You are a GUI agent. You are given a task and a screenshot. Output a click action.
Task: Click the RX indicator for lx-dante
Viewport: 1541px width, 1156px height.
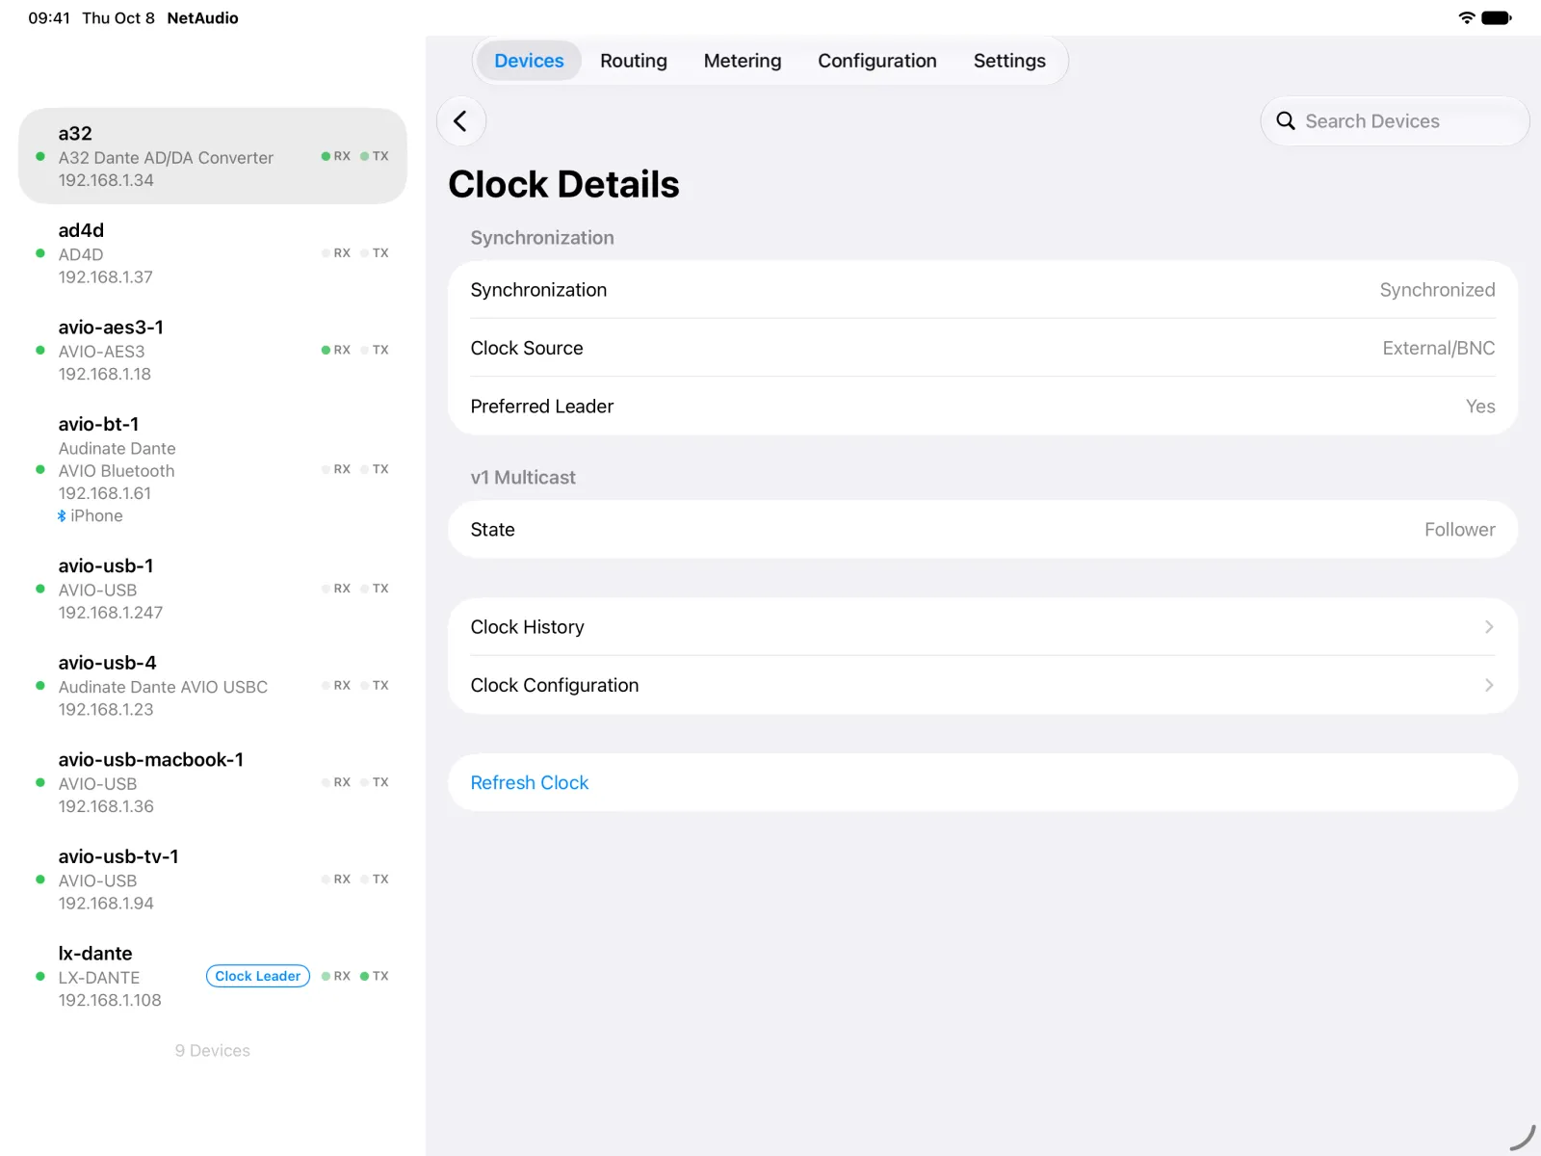(336, 976)
